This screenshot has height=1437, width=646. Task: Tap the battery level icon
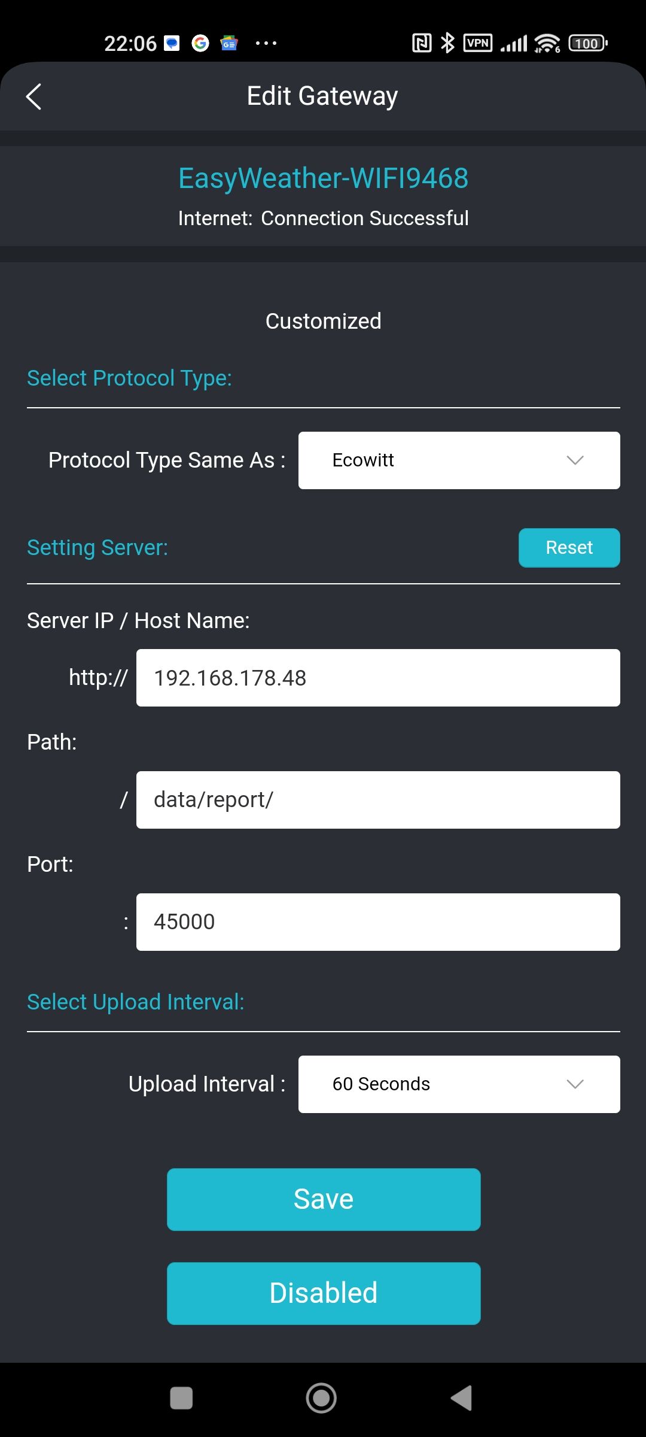[x=587, y=43]
